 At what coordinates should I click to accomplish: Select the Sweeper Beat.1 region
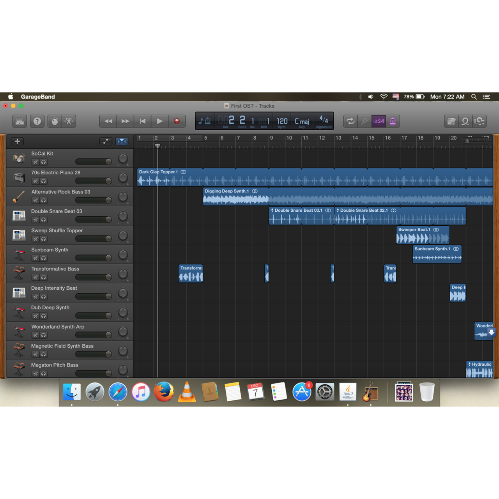(x=423, y=235)
